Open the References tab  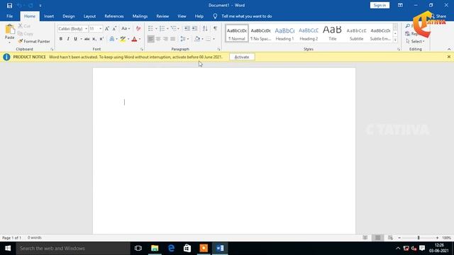coord(114,16)
